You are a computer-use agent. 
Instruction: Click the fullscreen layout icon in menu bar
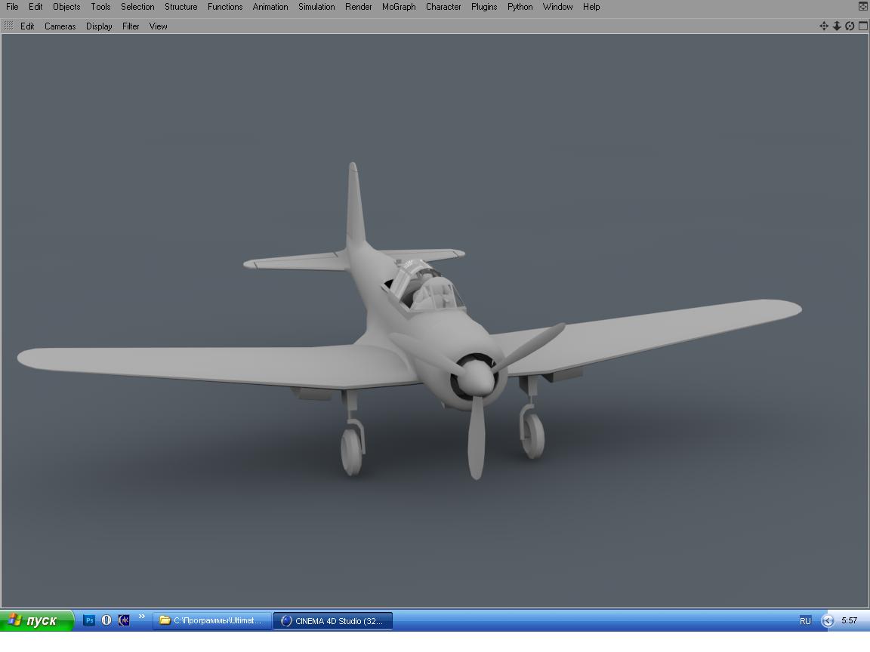click(x=862, y=7)
